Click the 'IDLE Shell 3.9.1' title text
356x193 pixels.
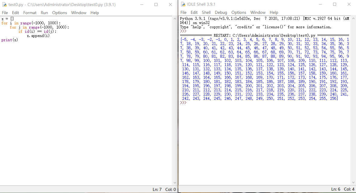201,4
